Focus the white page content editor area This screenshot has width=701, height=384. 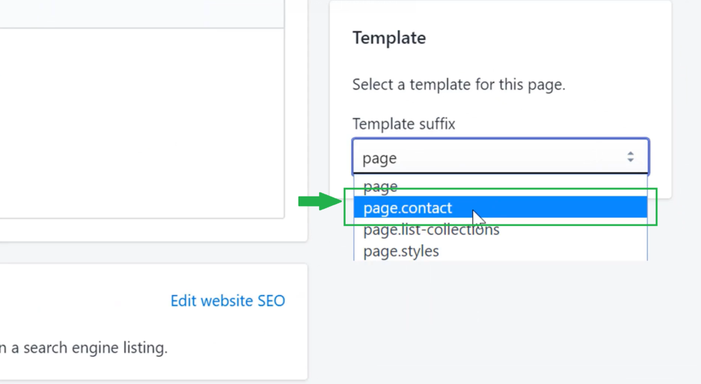[142, 123]
